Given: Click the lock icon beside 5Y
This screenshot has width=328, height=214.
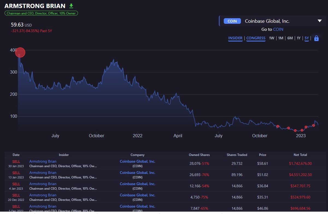Looking at the screenshot, I should click(x=317, y=38).
